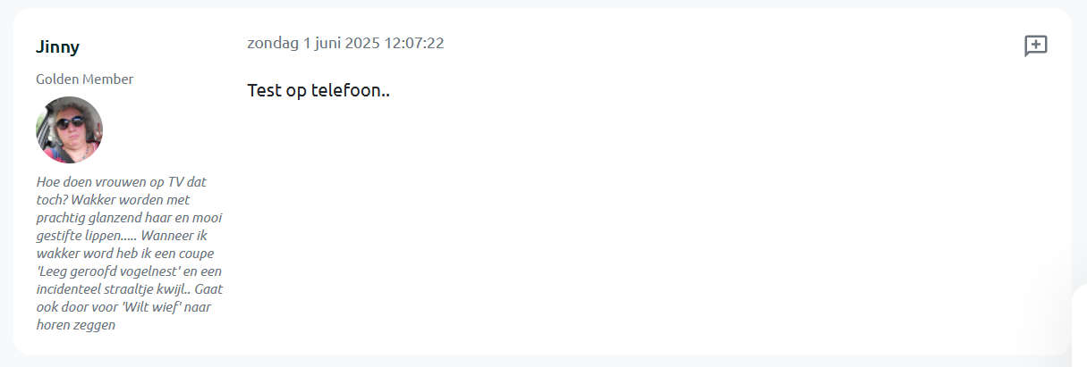This screenshot has width=1087, height=367.
Task: Open the Jinny username profile link
Action: (x=57, y=46)
